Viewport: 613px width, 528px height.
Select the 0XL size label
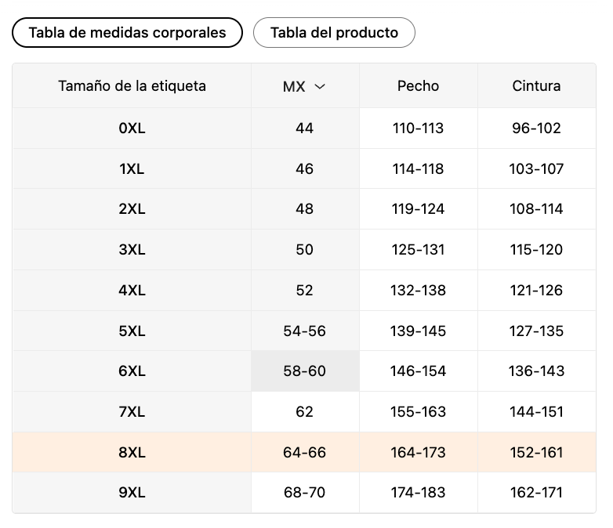(132, 128)
